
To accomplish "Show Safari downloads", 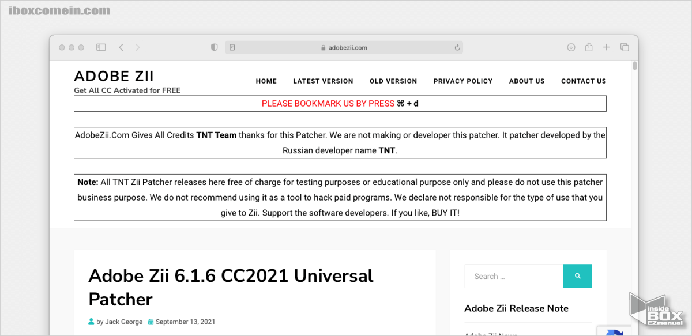I will point(571,47).
